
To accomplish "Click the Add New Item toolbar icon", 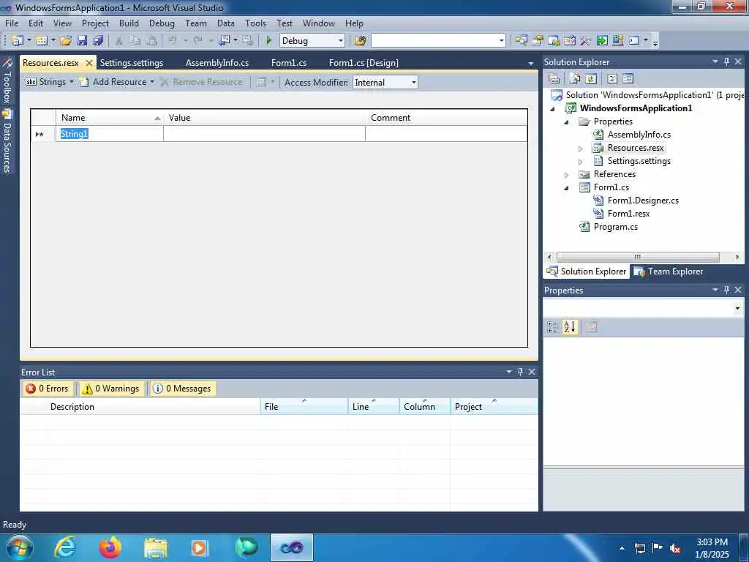I will pyautogui.click(x=42, y=41).
